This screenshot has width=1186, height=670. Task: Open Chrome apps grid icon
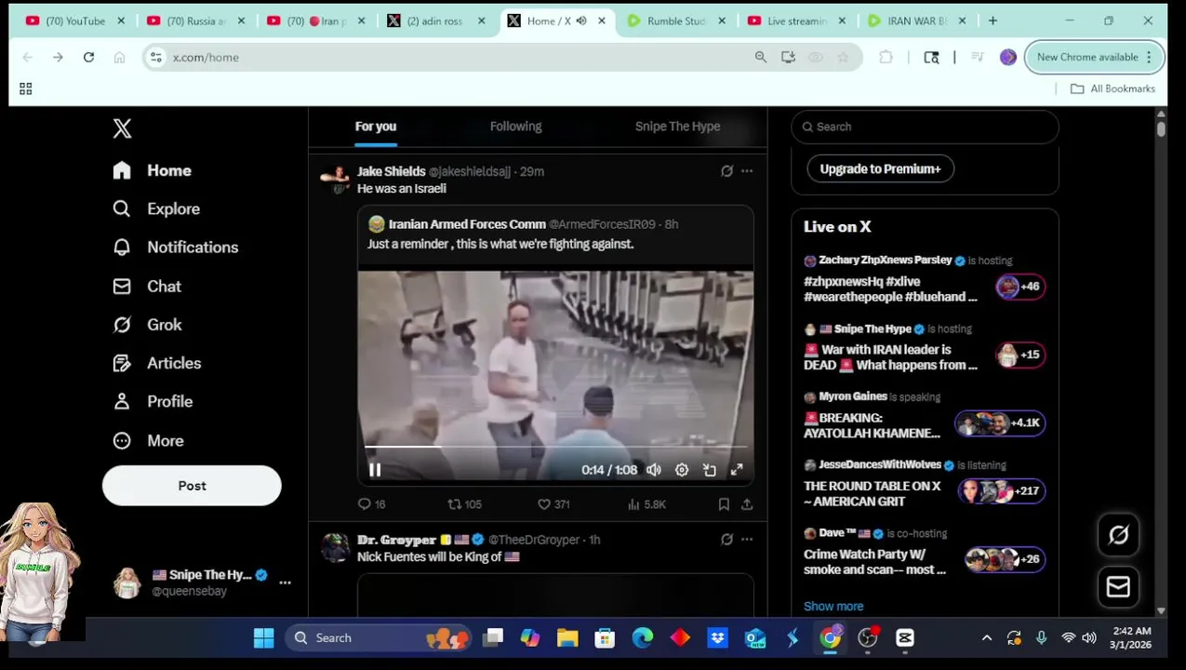click(25, 88)
